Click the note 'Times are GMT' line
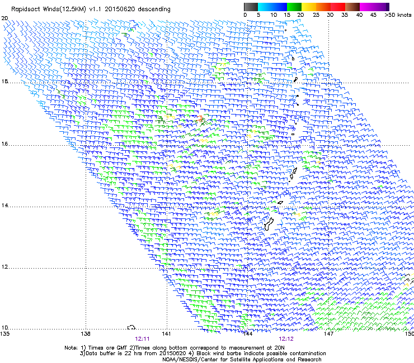 [175, 348]
